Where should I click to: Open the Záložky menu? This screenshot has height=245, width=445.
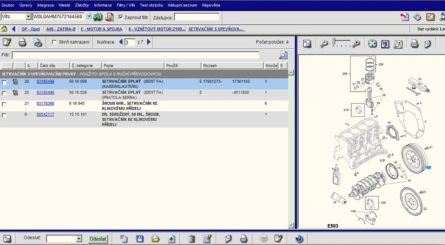(x=82, y=5)
